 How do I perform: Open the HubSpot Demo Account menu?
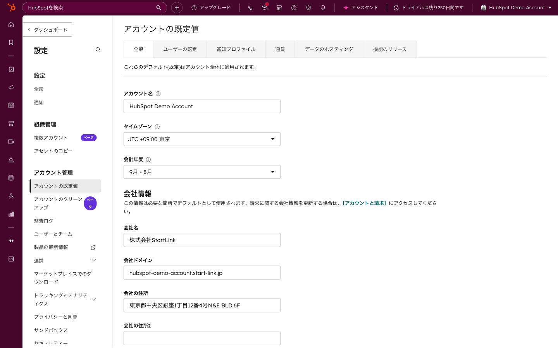tap(516, 8)
